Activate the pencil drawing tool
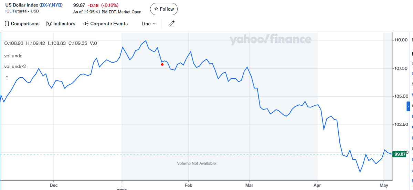The image size is (413, 190). pos(171,24)
